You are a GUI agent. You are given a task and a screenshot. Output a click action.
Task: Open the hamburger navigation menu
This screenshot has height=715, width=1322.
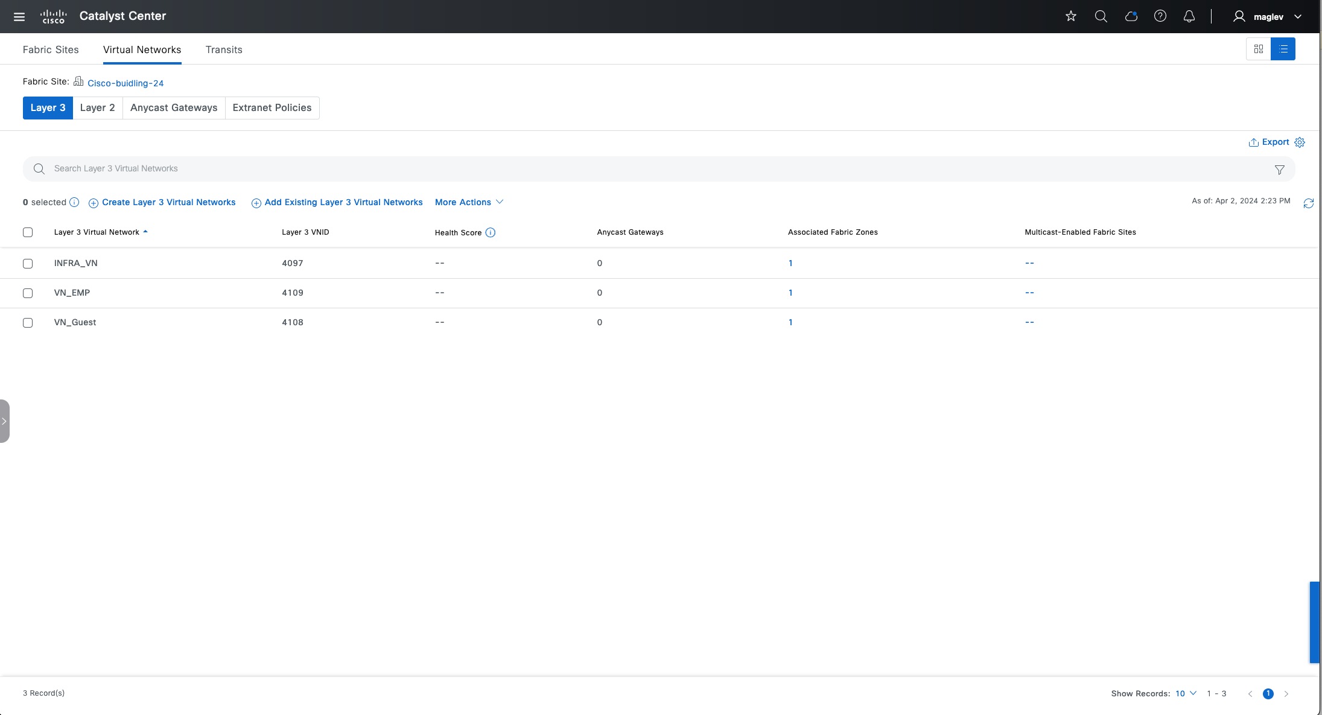tap(19, 16)
